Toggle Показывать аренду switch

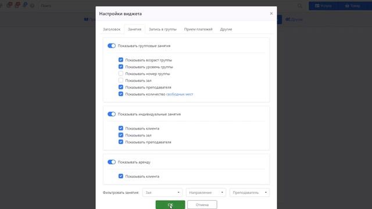point(112,162)
